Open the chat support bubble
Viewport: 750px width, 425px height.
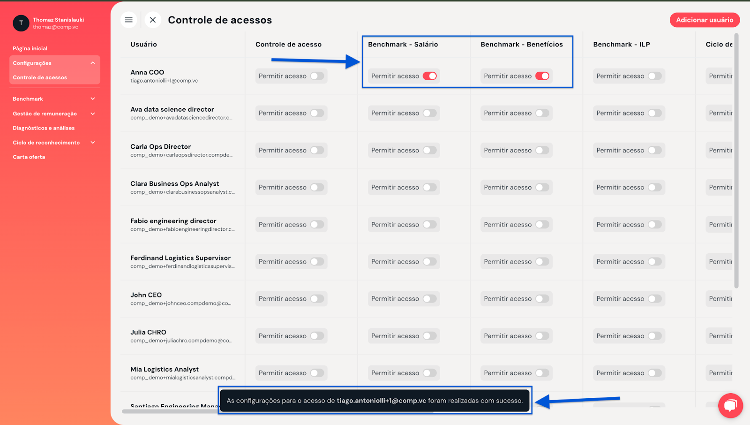pos(730,405)
